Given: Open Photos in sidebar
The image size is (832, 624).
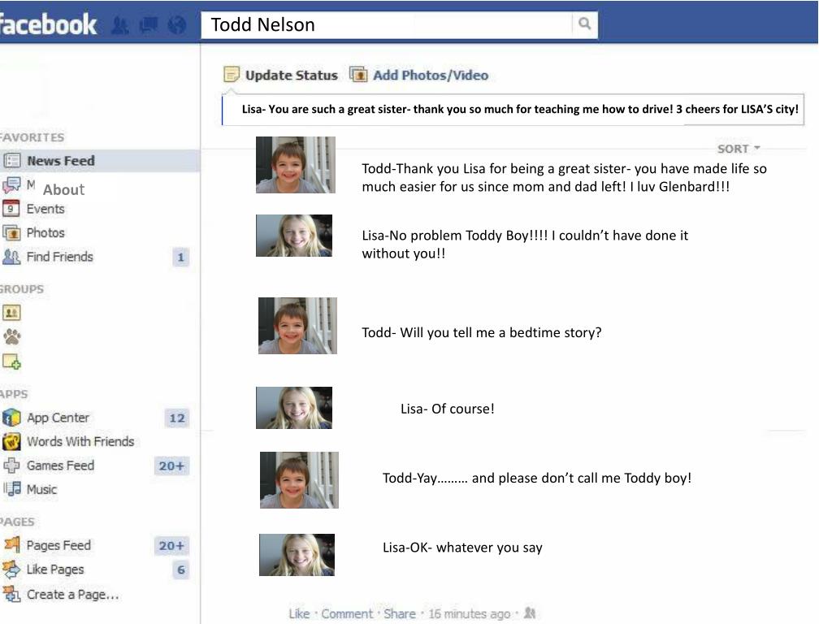Looking at the screenshot, I should click(45, 233).
